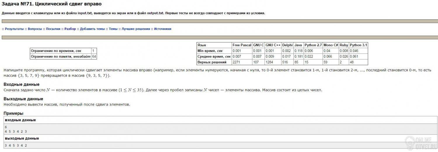The width and height of the screenshot is (438, 152).
Task: Click the sample input line 4 5 3 4 2 3
Action: click(16, 131)
